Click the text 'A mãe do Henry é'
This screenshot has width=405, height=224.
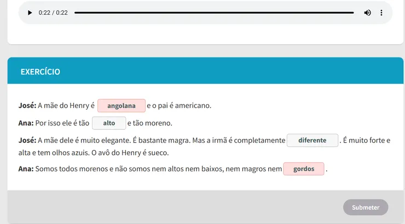pos(66,105)
